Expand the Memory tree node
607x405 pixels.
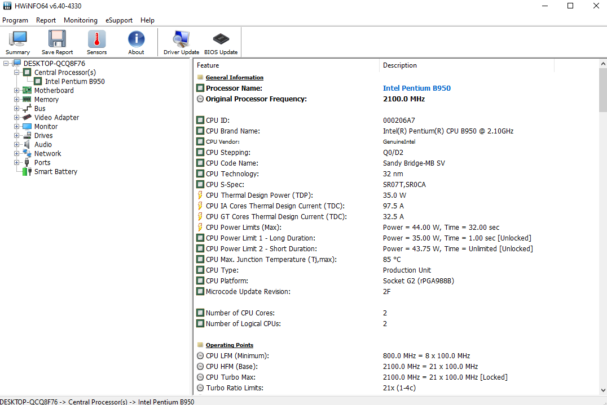17,100
